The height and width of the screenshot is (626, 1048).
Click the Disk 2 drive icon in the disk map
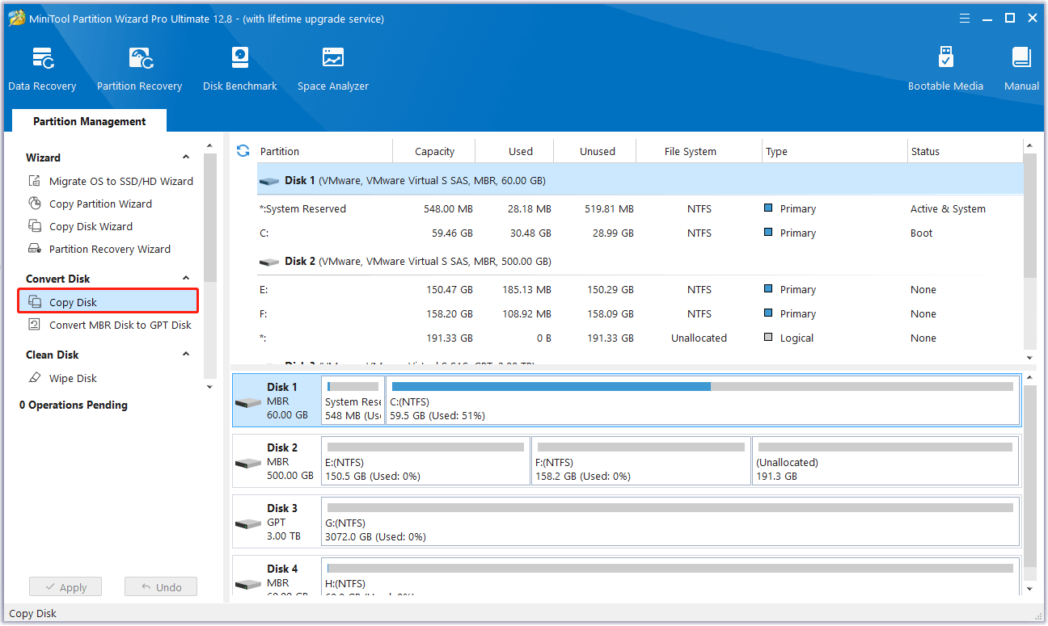pos(248,463)
